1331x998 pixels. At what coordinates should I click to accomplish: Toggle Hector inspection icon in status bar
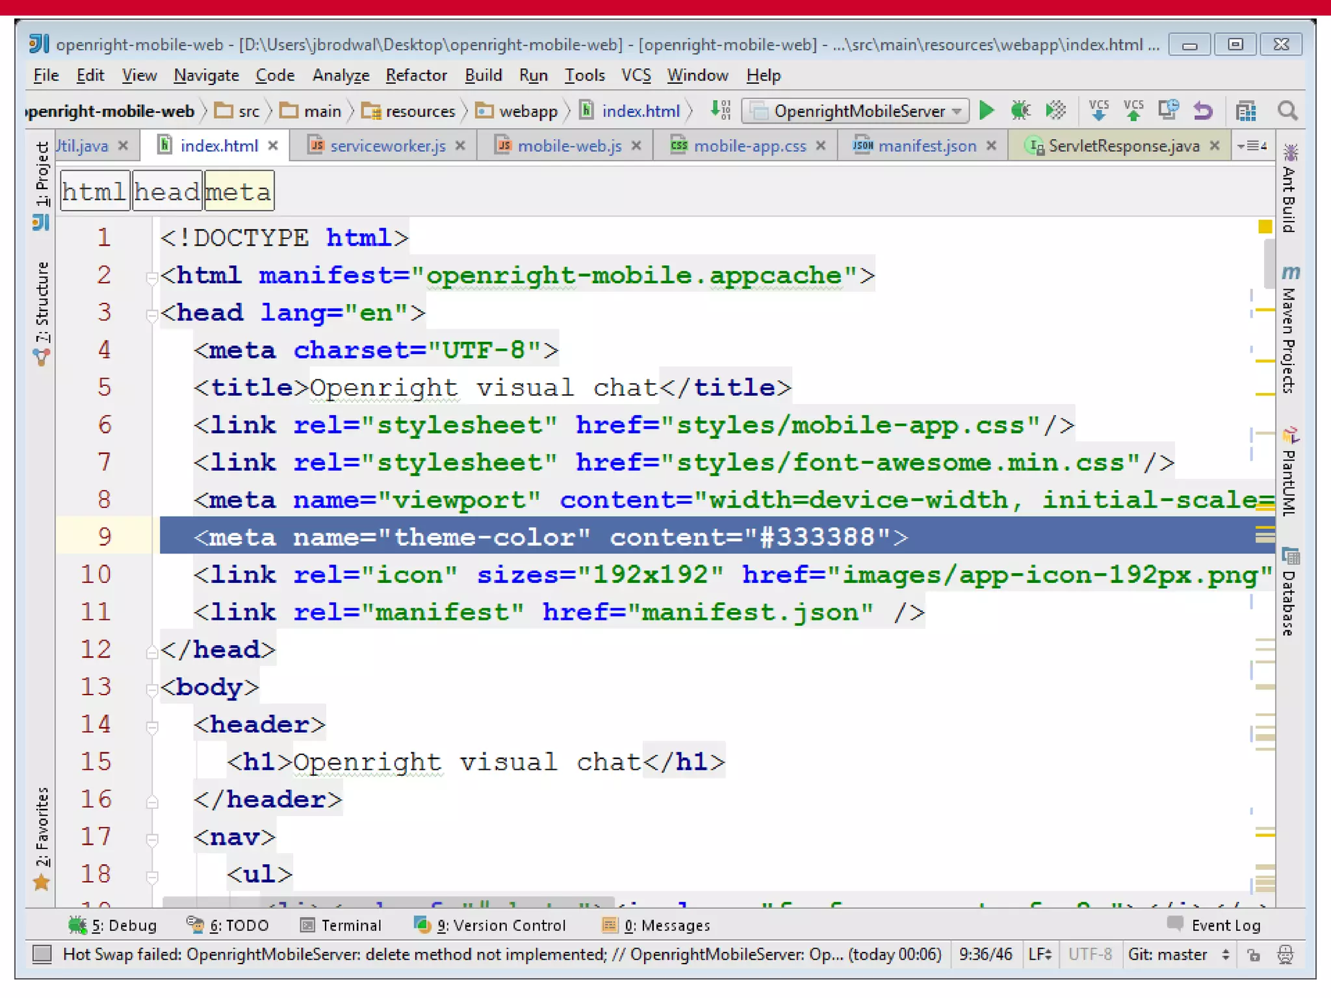point(1285,954)
